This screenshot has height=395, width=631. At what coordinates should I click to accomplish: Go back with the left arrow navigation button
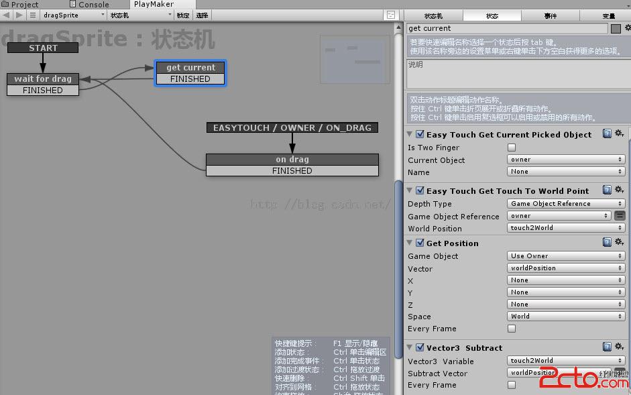click(x=7, y=15)
